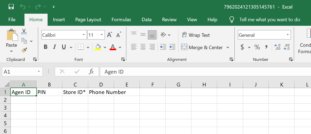311x134 pixels.
Task: Expand Merge & Center options arrow
Action: click(x=228, y=47)
